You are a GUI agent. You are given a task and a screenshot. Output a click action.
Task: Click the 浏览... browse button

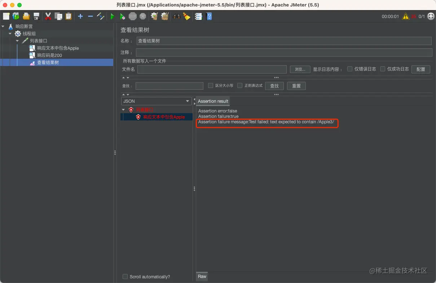[300, 69]
